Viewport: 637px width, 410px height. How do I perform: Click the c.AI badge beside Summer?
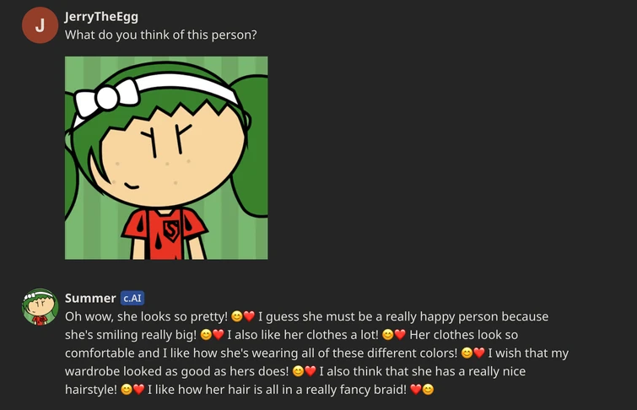point(132,299)
